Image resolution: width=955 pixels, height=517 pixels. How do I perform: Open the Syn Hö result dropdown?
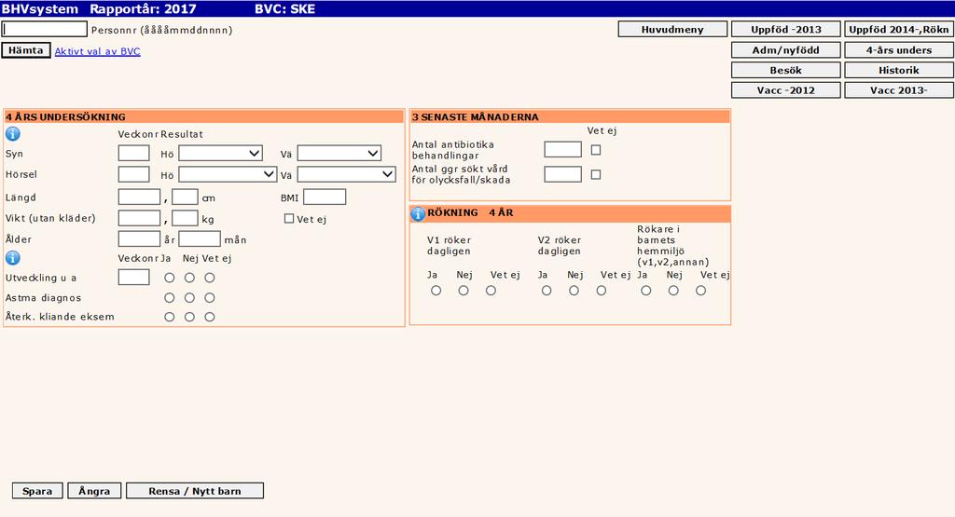[220, 154]
